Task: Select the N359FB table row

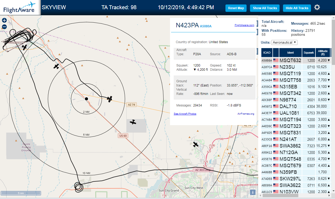Action: tap(296, 172)
